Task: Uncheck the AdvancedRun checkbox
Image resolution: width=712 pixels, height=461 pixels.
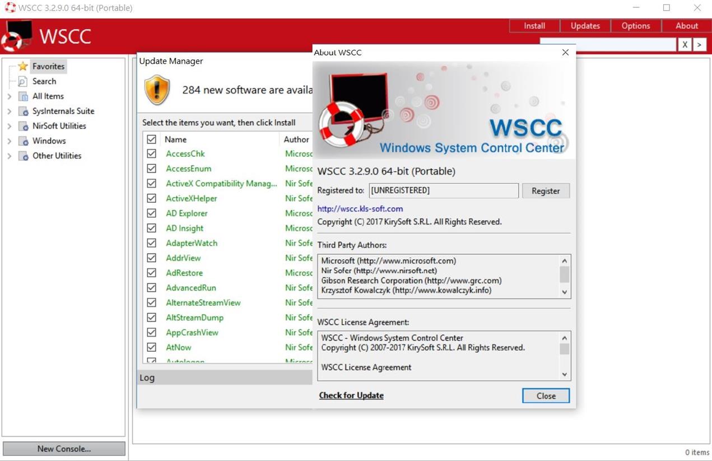Action: pos(151,287)
